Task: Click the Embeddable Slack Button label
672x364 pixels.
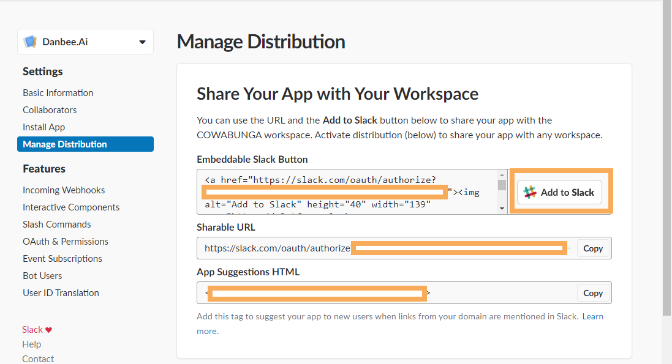Action: point(252,159)
